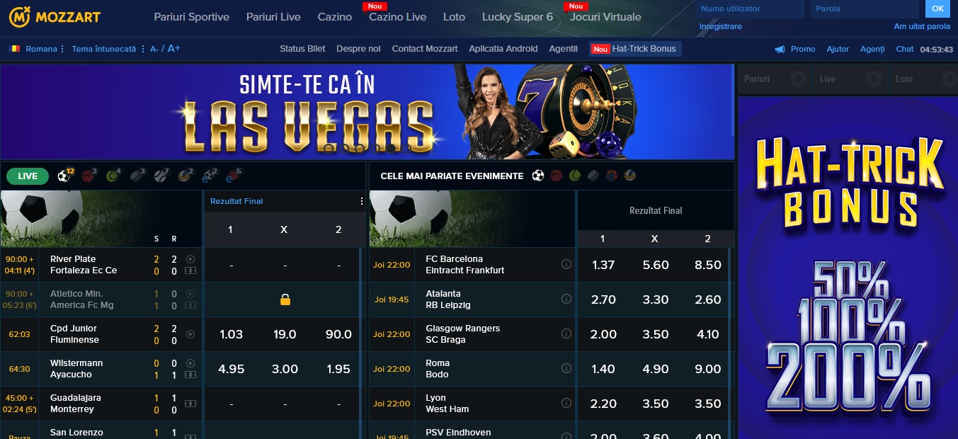Image resolution: width=958 pixels, height=439 pixels.
Task: Select the live basketball filter icon
Action: (89, 176)
